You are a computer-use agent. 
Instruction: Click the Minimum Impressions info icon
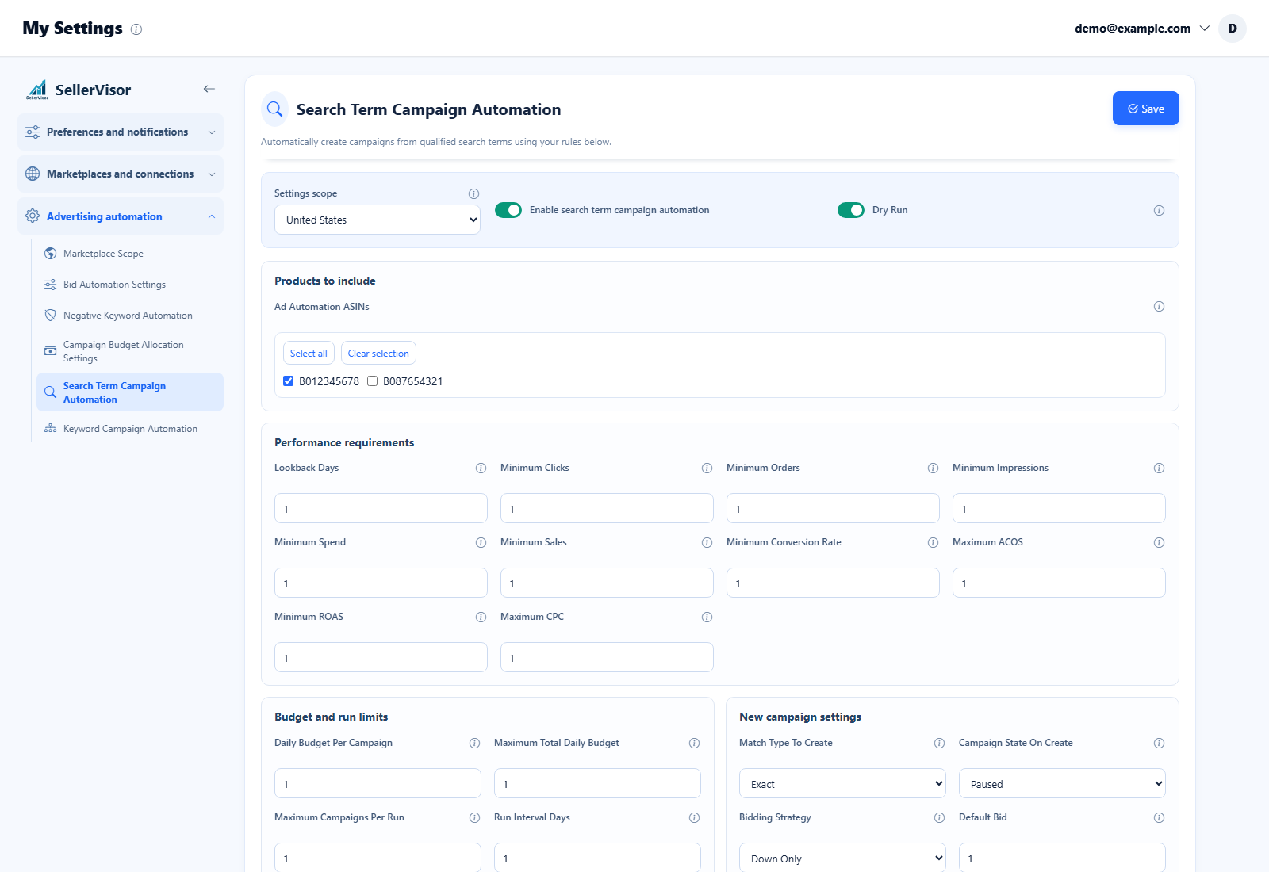[1159, 468]
